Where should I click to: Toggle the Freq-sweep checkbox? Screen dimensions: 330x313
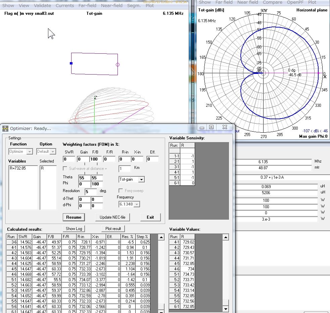(x=121, y=190)
